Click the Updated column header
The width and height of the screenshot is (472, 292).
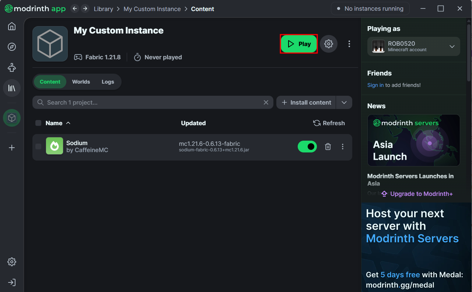pyautogui.click(x=193, y=123)
